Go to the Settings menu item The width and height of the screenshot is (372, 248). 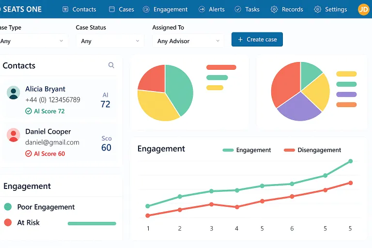pyautogui.click(x=330, y=9)
